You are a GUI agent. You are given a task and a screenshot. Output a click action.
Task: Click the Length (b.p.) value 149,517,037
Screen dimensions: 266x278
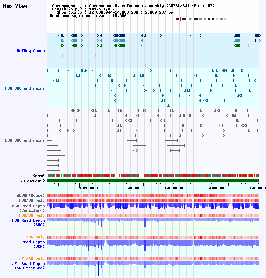(102, 9)
